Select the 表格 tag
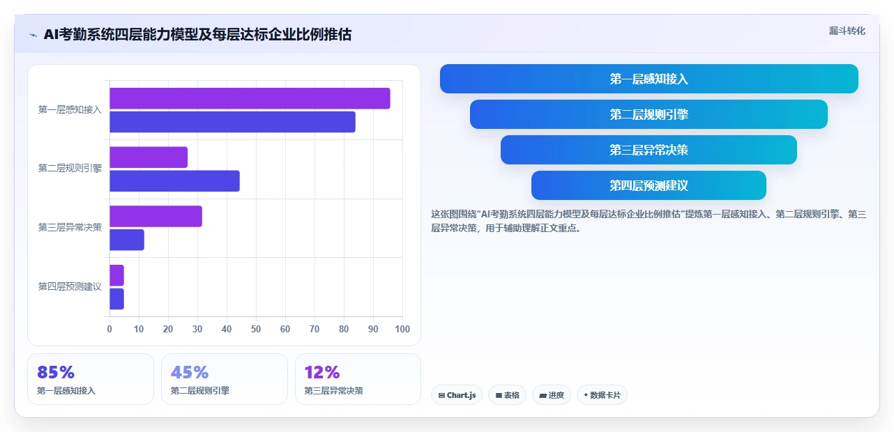Viewport: 894px width, 432px height. 507,395
